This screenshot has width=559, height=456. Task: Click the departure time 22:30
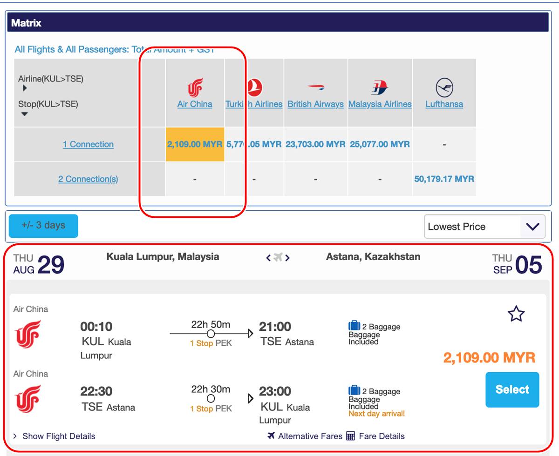[96, 391]
